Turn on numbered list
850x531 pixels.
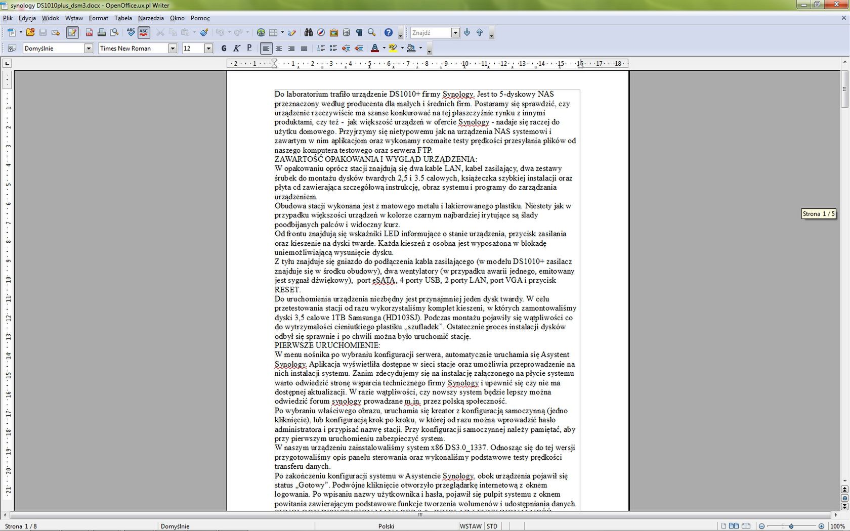click(321, 48)
